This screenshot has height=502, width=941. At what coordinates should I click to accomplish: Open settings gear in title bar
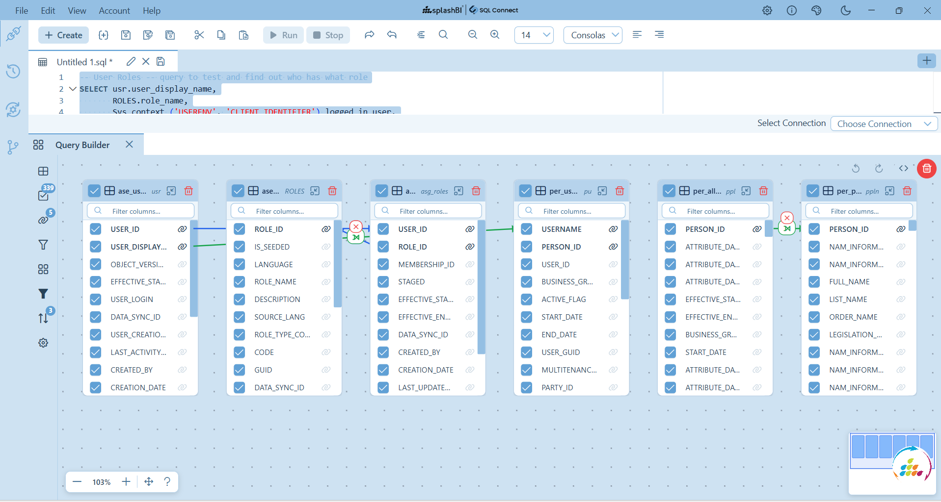coord(767,10)
